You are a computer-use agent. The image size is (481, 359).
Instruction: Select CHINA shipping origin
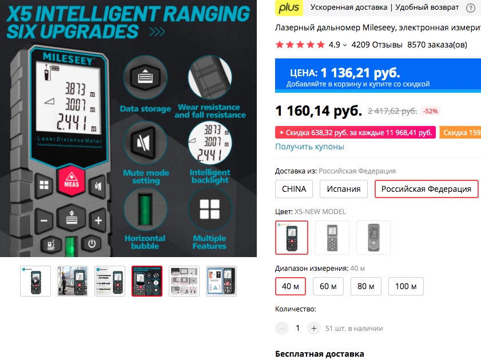(x=294, y=189)
